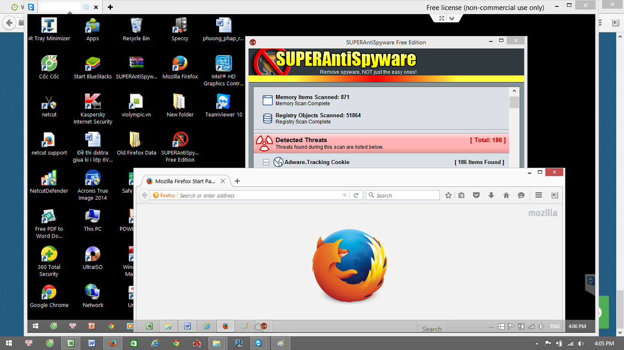Select the Mozilla Firefox desktop shortcut
624x350 pixels.
[180, 67]
